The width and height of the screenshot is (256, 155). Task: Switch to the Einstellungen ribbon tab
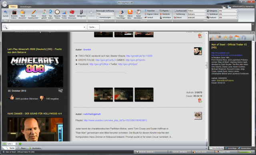point(26,7)
